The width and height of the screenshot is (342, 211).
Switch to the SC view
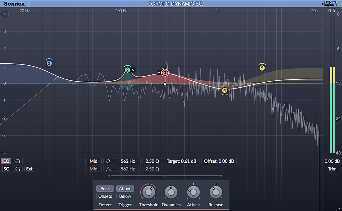[6, 169]
